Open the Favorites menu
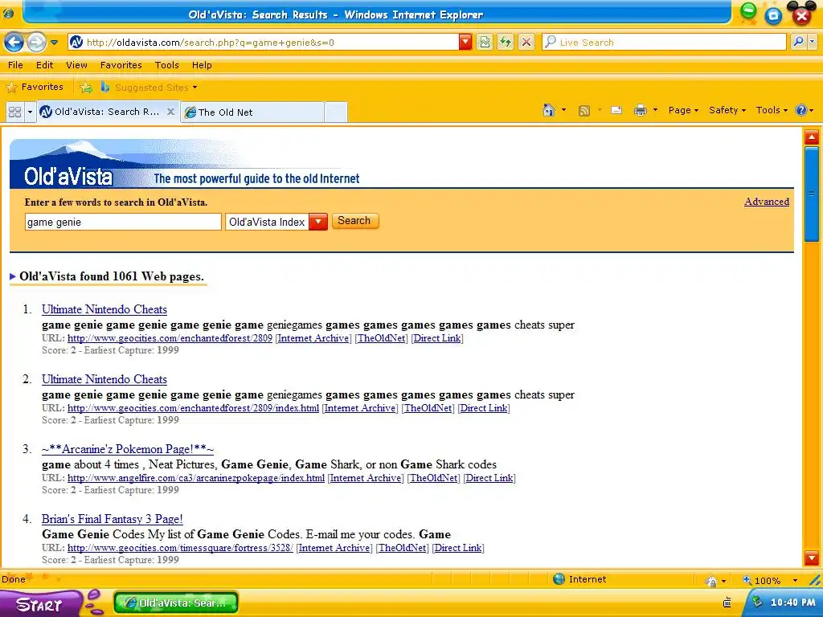823x617 pixels. point(121,65)
